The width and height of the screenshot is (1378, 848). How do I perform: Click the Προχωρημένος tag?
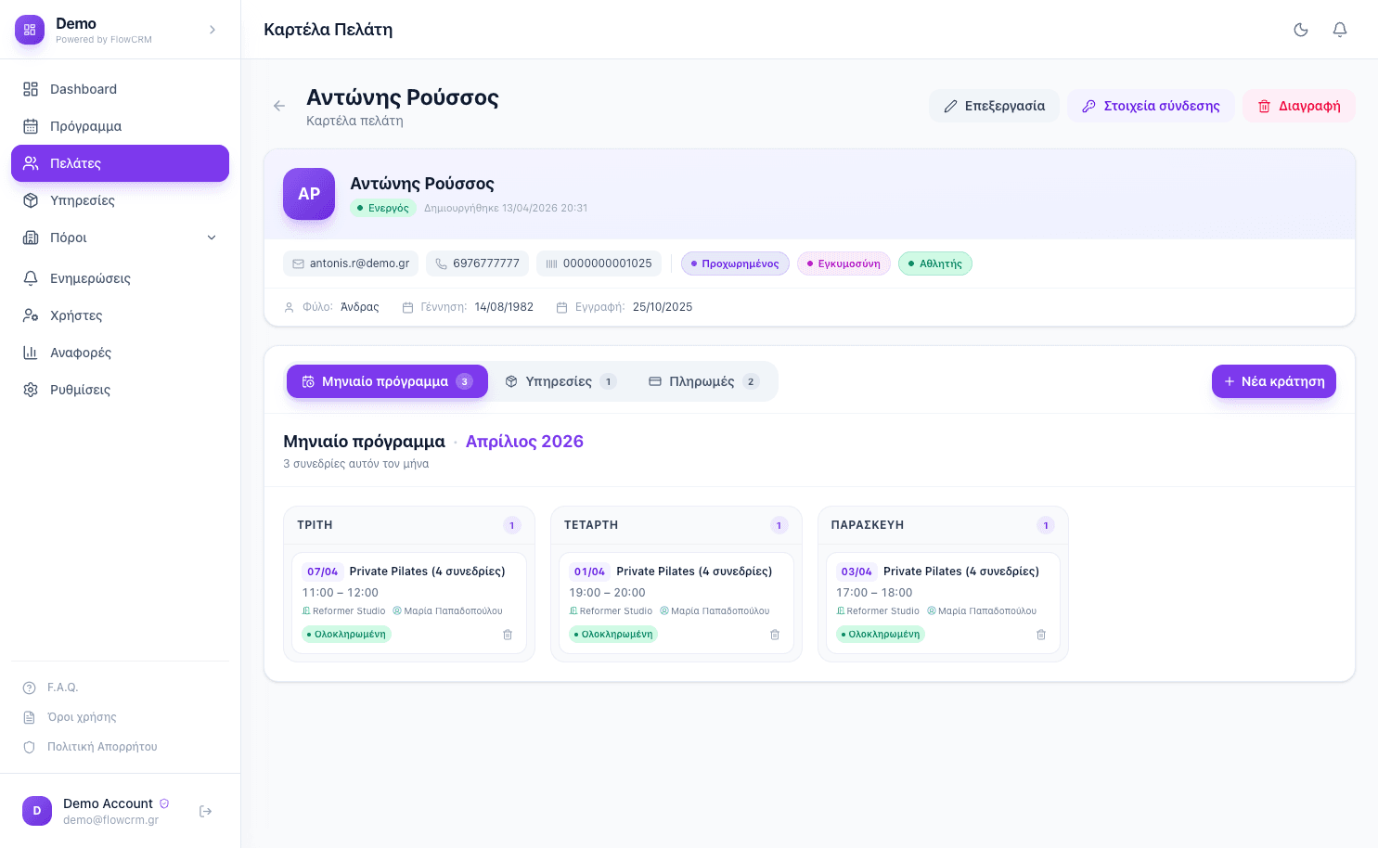pos(735,263)
